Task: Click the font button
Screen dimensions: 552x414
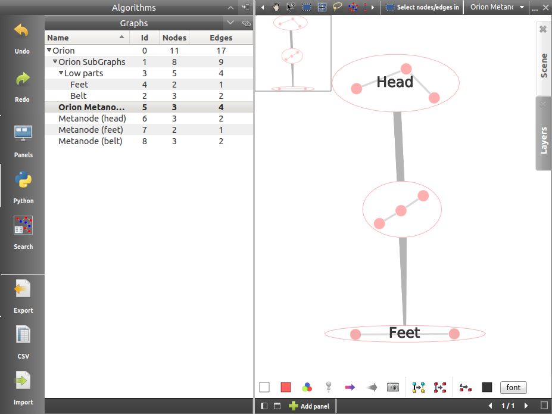Action: coord(513,387)
